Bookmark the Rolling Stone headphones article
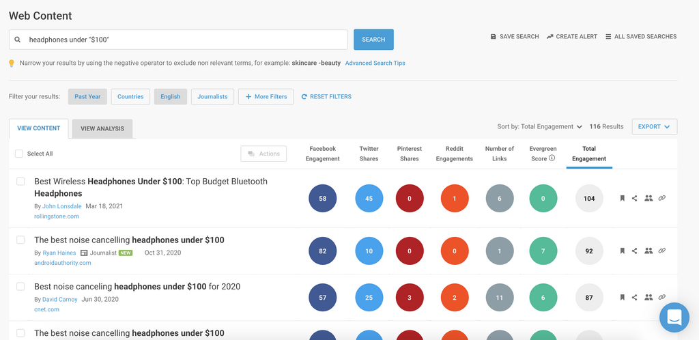 pyautogui.click(x=622, y=199)
